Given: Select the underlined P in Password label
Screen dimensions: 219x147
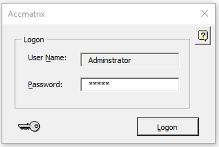Looking at the screenshot, I should (30, 84).
